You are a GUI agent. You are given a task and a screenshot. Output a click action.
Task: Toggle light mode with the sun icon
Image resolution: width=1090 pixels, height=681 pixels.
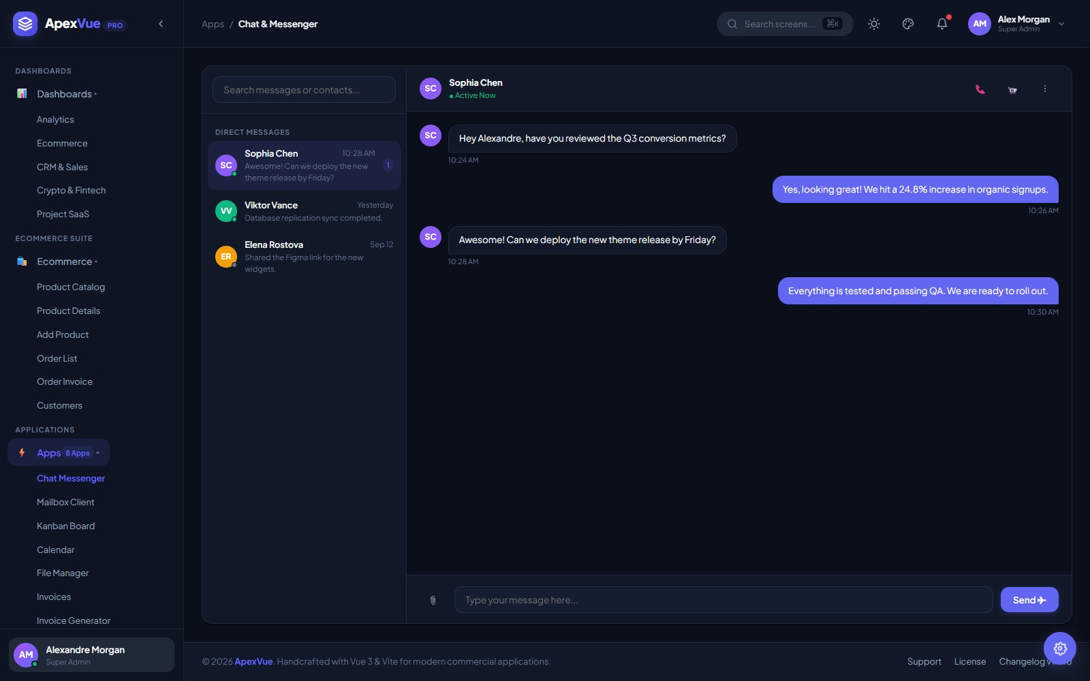(x=874, y=24)
